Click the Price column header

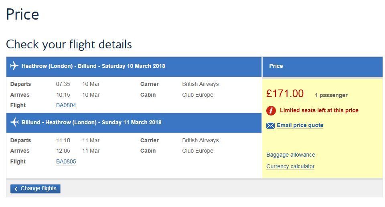tap(276, 66)
